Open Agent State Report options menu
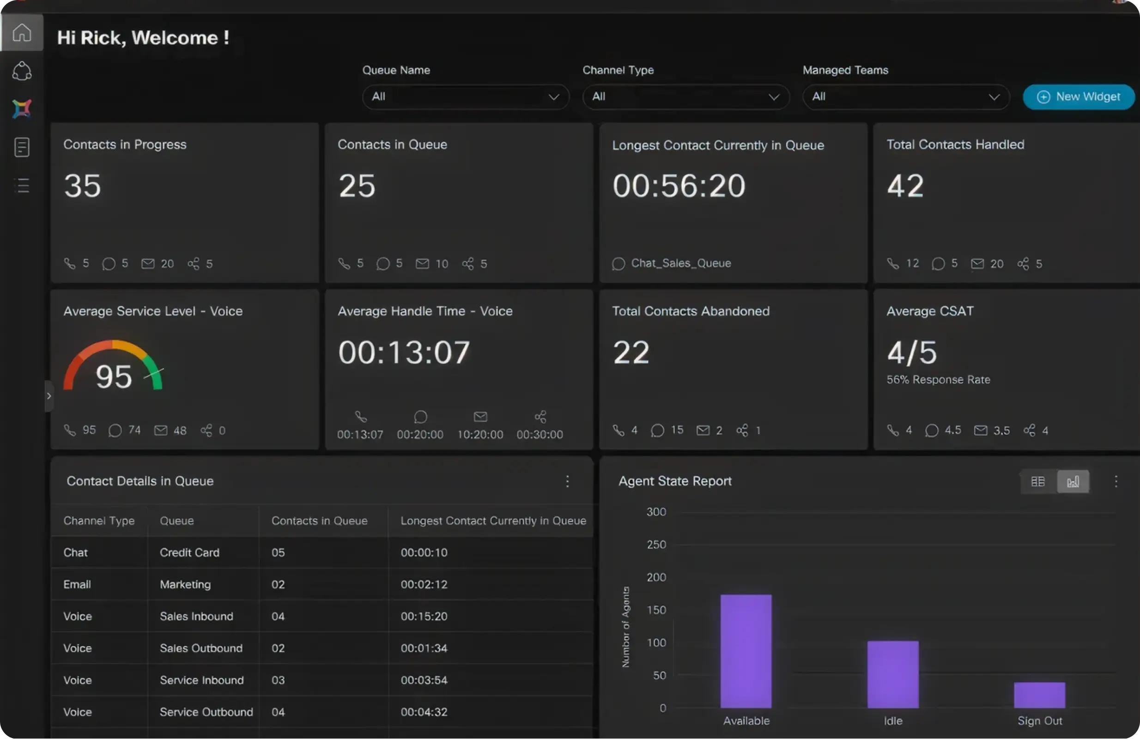This screenshot has width=1140, height=739. [x=1116, y=481]
